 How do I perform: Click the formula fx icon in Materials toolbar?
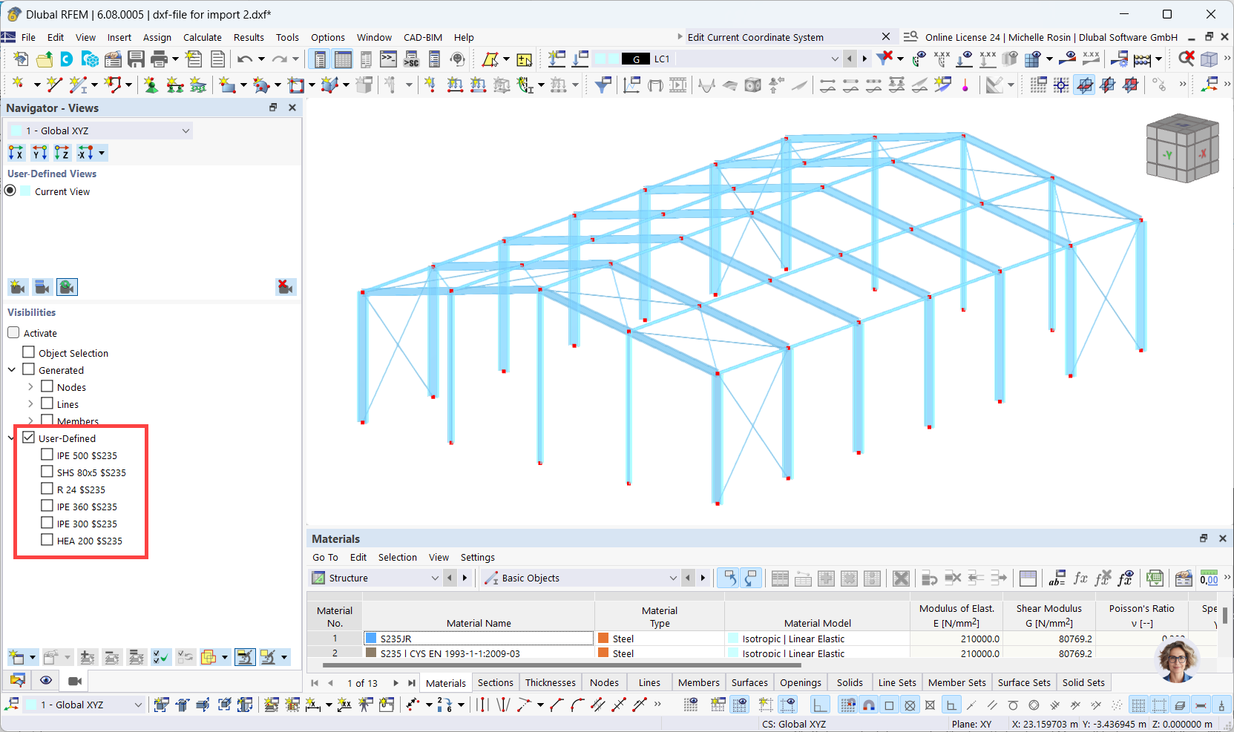tap(1080, 578)
